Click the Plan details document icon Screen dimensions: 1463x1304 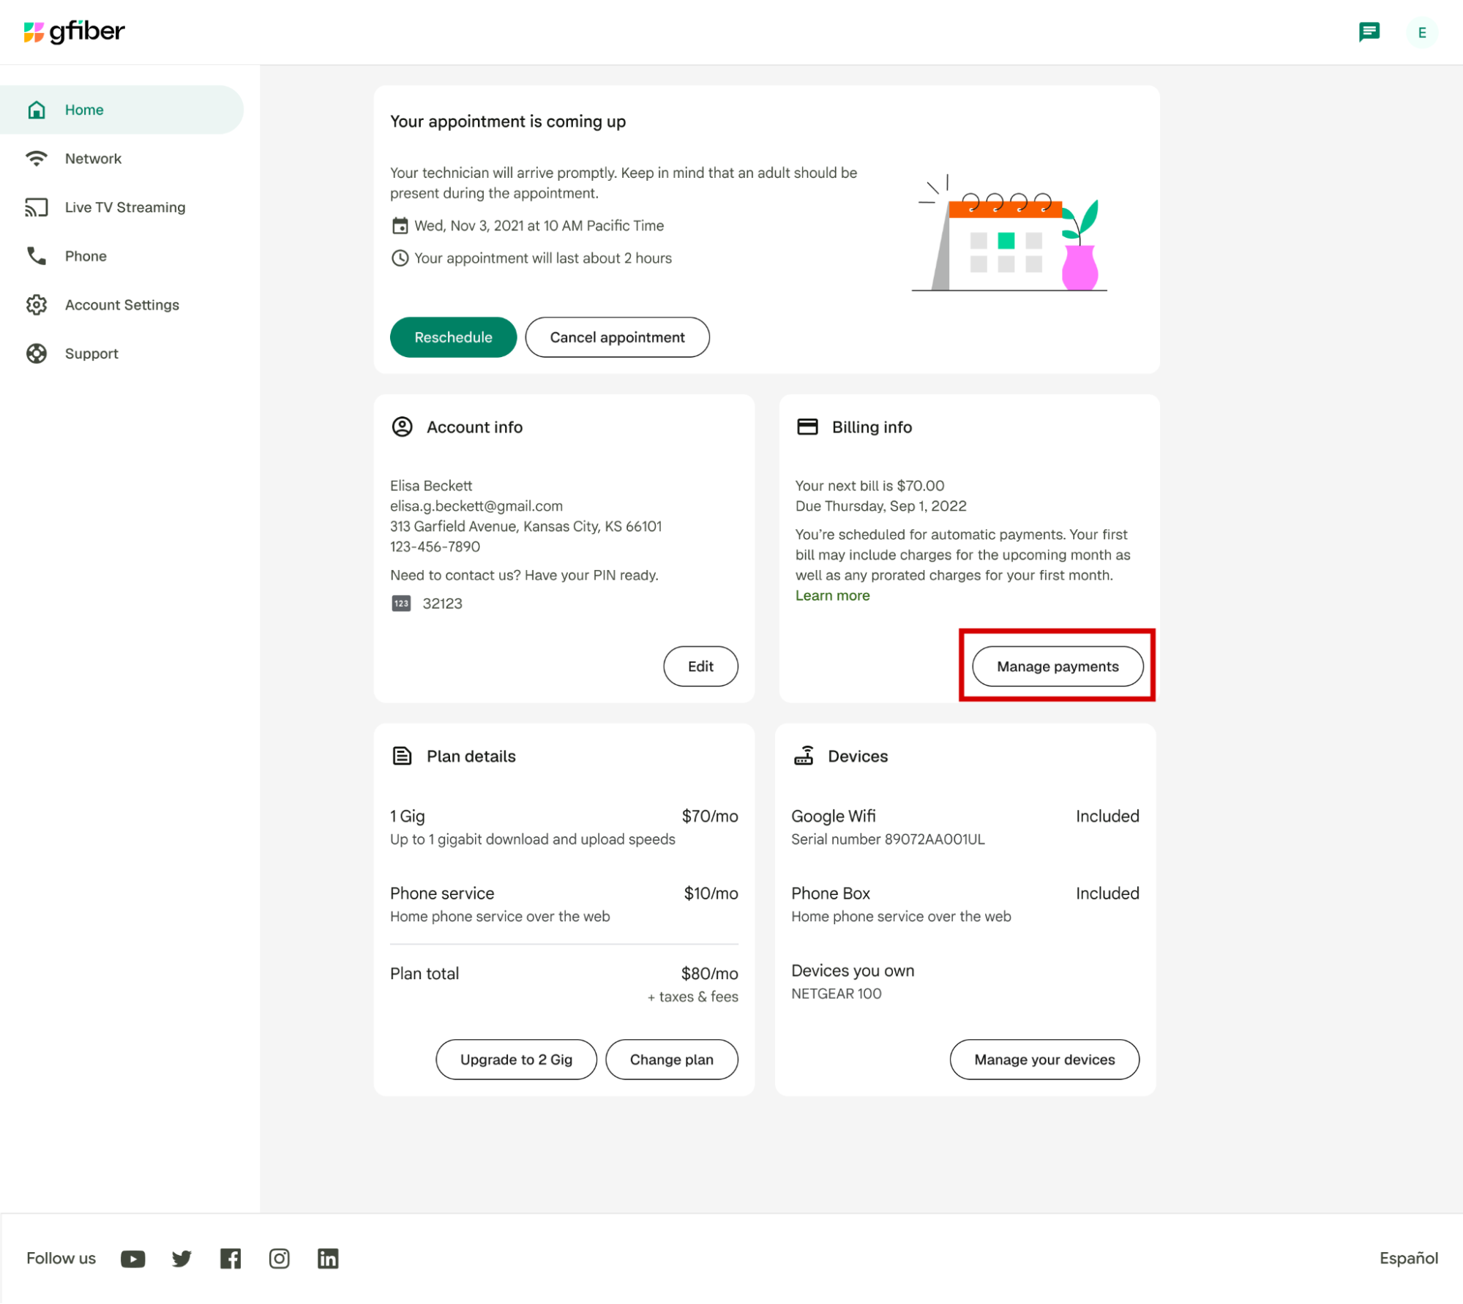coord(402,755)
